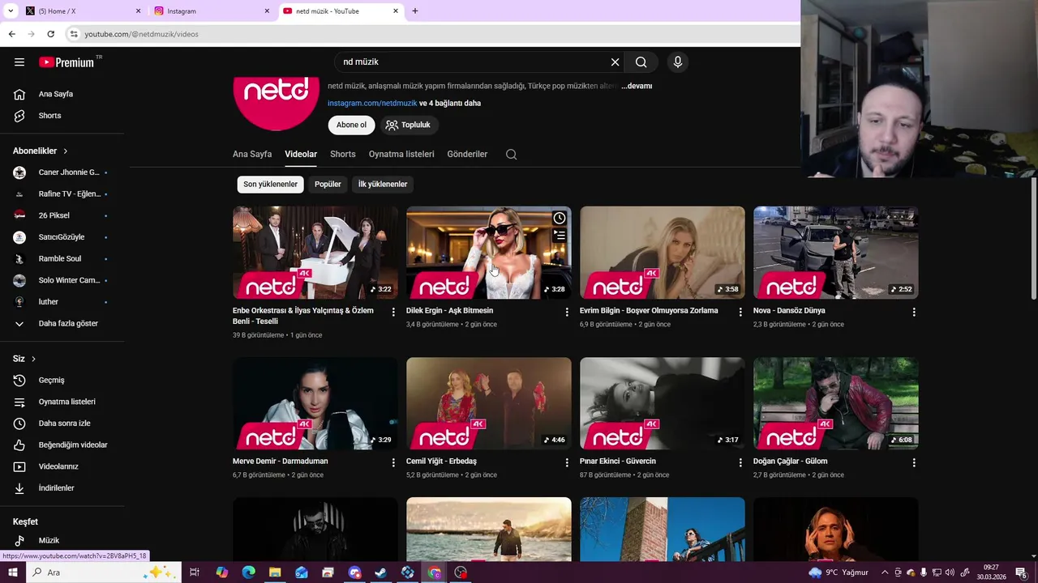
Task: Add Dilek Ergin video to queue
Action: (559, 236)
